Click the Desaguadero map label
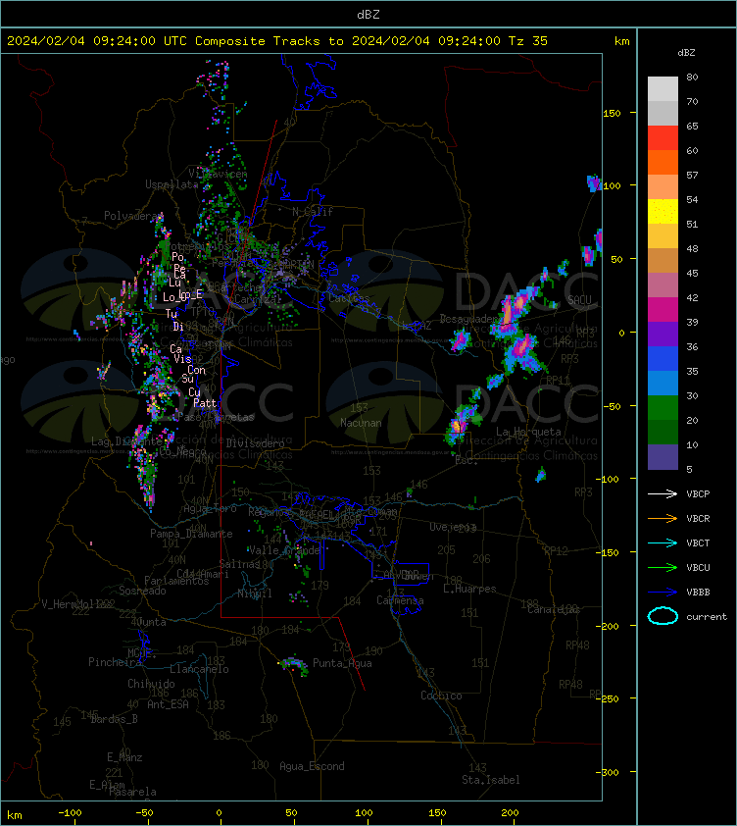Viewport: 737px width, 826px height. tap(468, 319)
